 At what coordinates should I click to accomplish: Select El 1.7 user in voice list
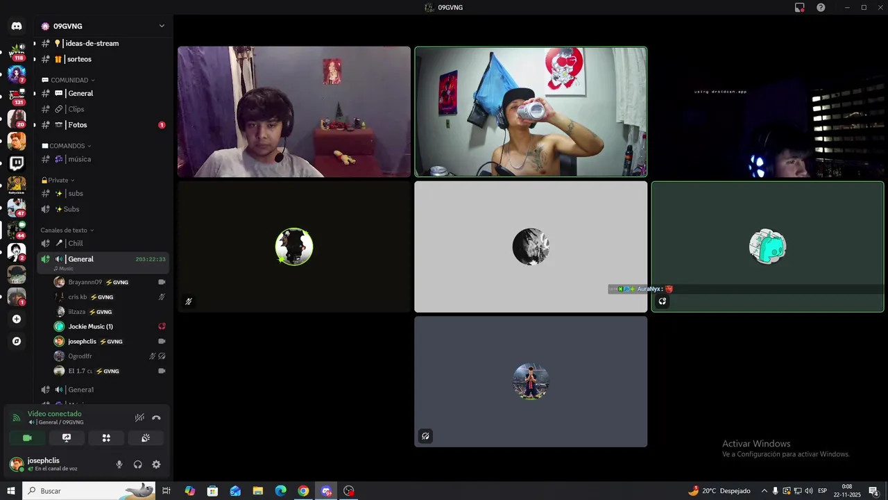tap(110, 371)
